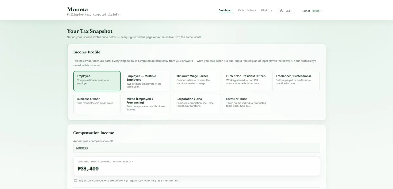Click the 'Compensation Income' section heading
This screenshot has height=189, width=393.
pos(94,133)
